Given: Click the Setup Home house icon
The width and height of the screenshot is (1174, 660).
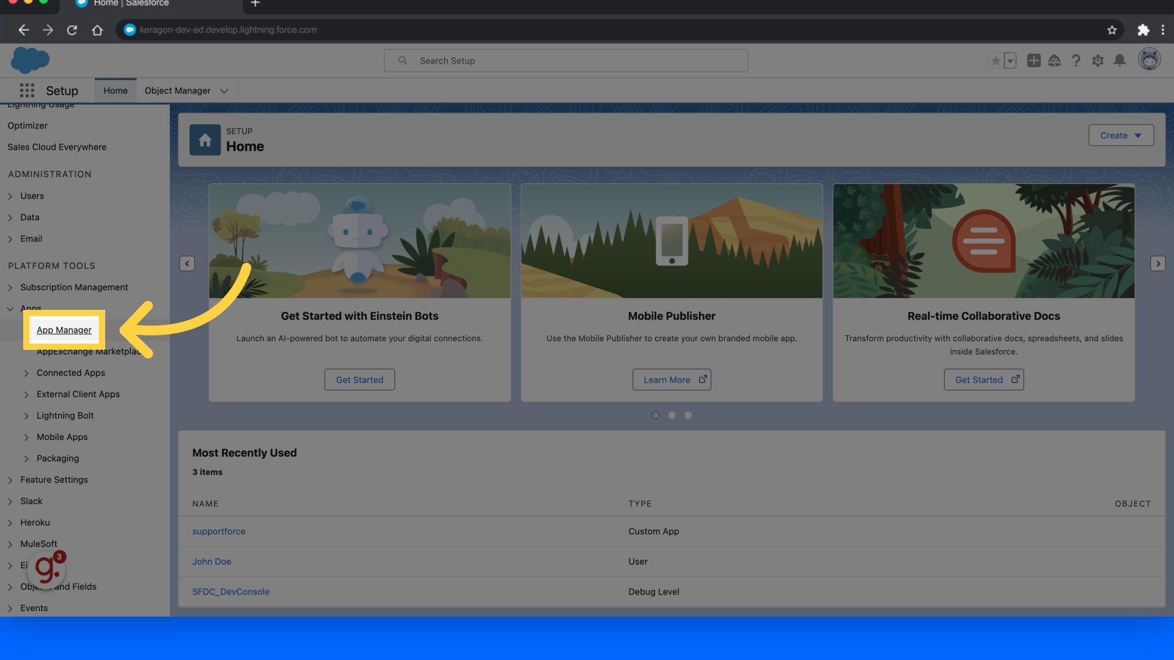Looking at the screenshot, I should coord(205,140).
